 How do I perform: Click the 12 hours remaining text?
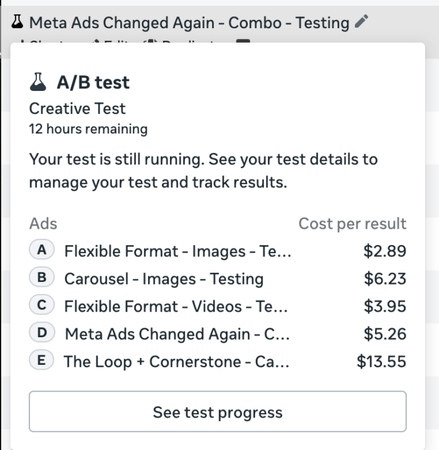[x=88, y=129]
